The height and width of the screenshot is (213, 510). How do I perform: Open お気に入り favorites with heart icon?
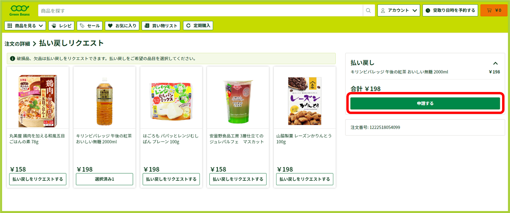tap(122, 26)
